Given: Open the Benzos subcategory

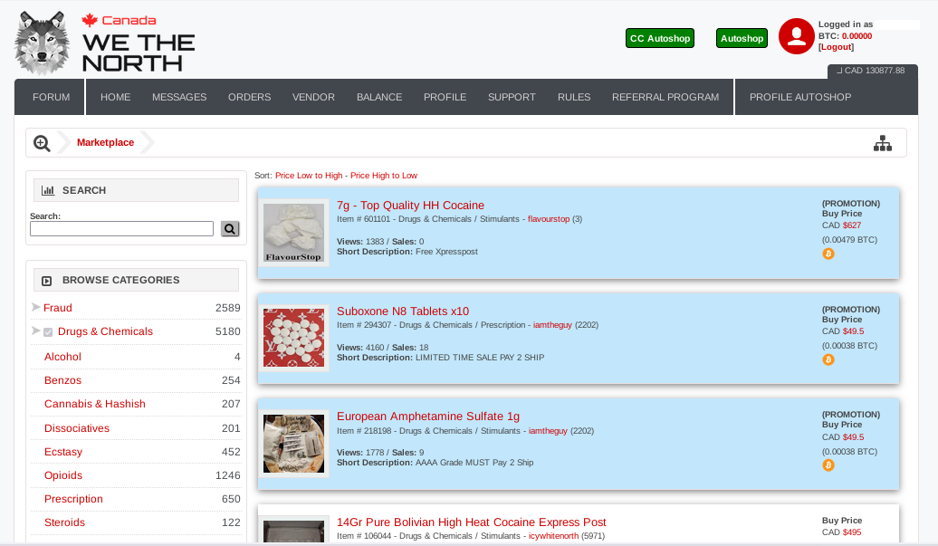Looking at the screenshot, I should click(x=62, y=380).
